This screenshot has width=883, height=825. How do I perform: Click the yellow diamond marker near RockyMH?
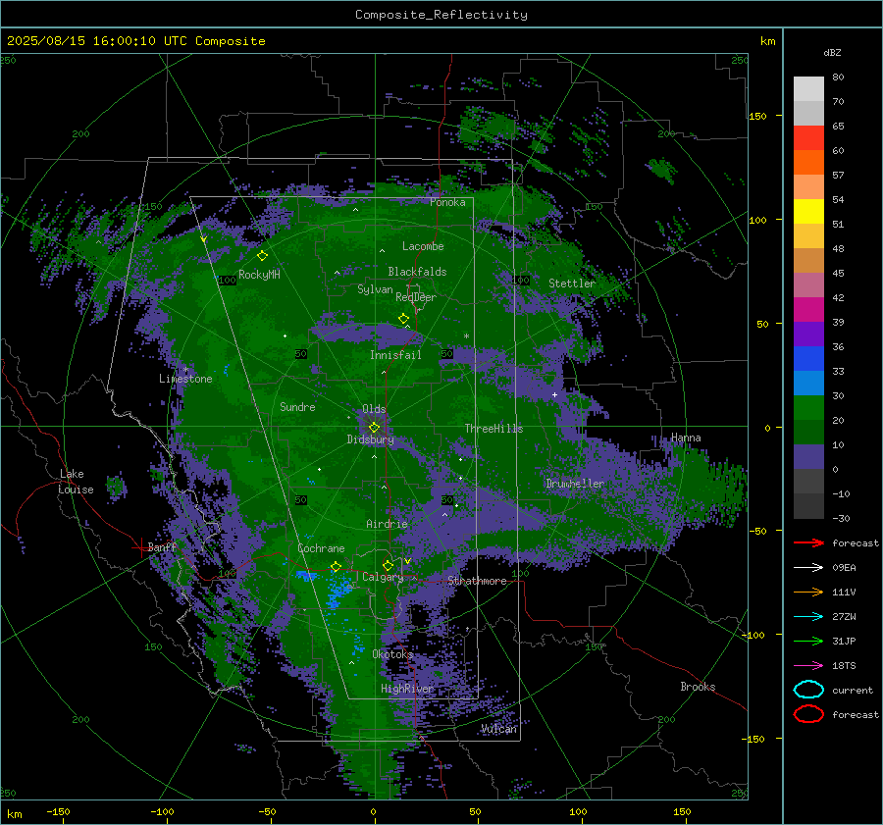262,256
